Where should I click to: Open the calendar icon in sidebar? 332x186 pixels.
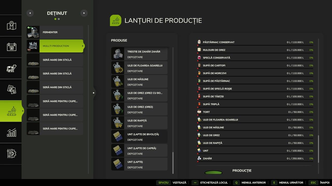tap(11, 47)
